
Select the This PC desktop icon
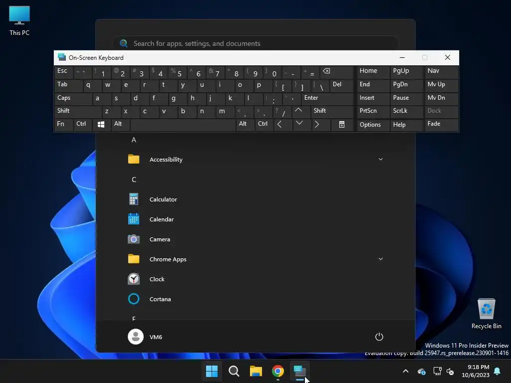pos(19,21)
